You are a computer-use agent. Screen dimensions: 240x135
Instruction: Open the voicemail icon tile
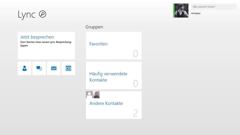pos(54,68)
